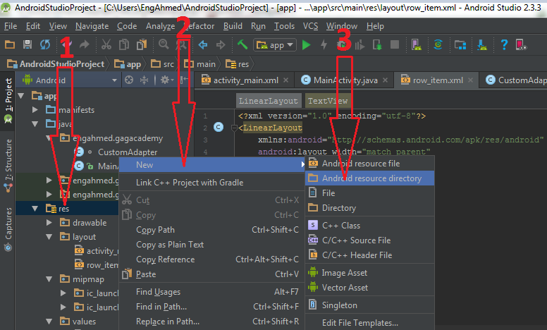Open the Project tool window tab
The height and width of the screenshot is (330, 547).
click(8, 101)
